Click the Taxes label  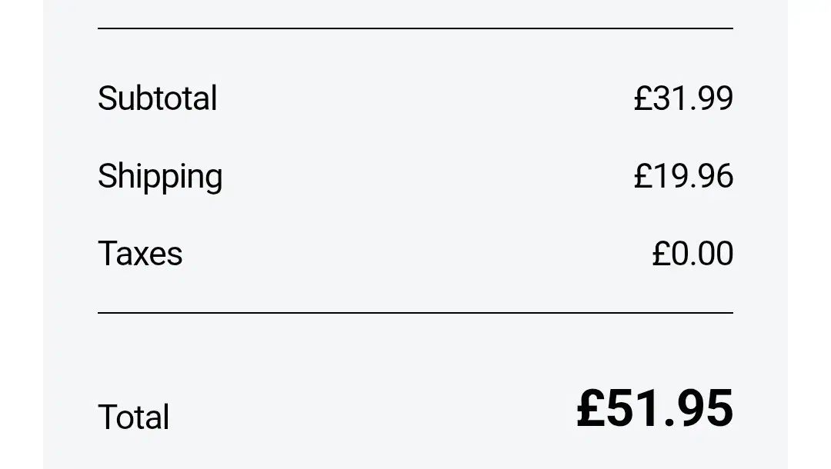point(140,254)
